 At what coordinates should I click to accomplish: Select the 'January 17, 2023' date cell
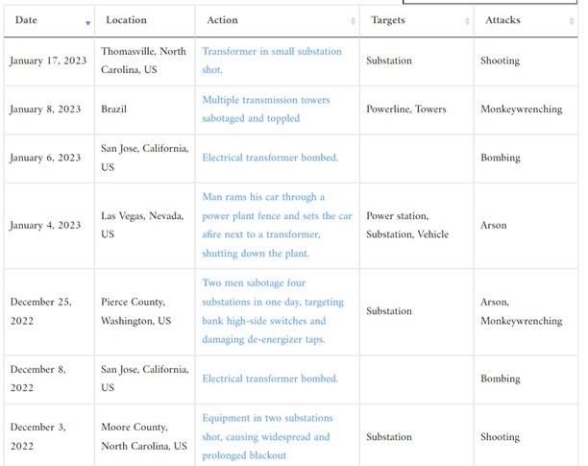tap(48, 61)
